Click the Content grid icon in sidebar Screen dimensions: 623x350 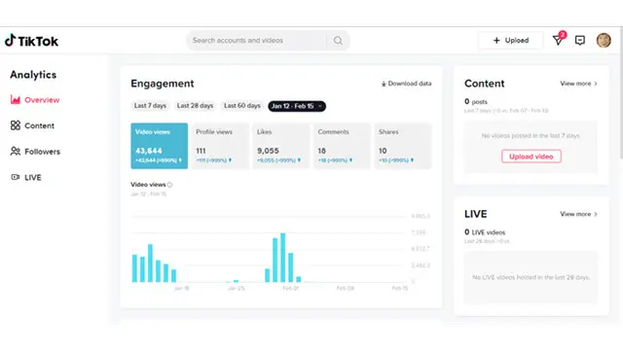[16, 125]
